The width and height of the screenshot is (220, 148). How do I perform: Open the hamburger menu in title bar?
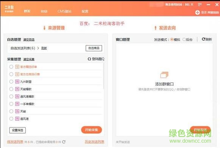tap(200, 5)
